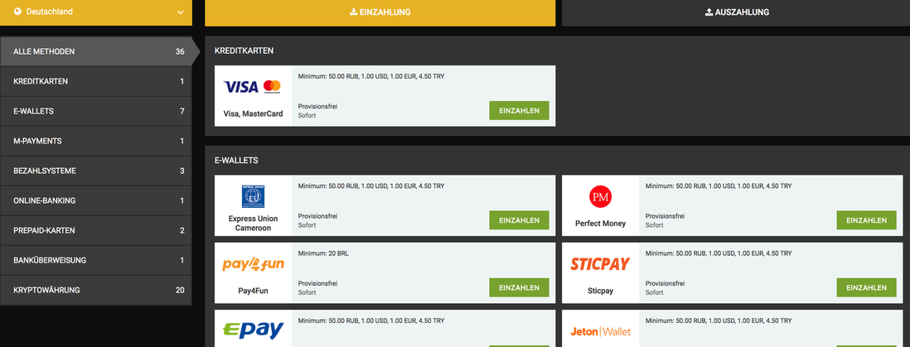The height and width of the screenshot is (347, 910).
Task: Click the ePay logo
Action: coord(253,330)
